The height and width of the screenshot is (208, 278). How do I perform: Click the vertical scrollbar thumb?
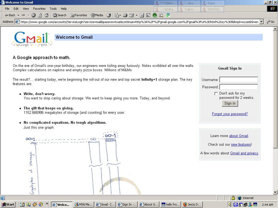(x=275, y=89)
